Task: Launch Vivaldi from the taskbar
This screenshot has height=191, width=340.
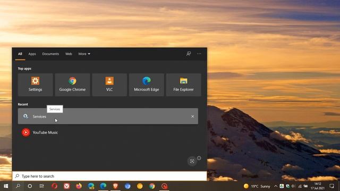Action: click(67, 186)
